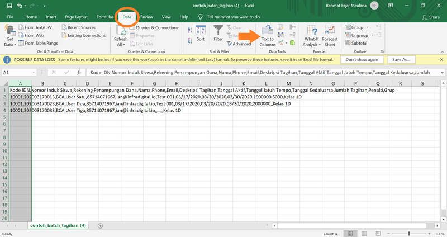447x237 pixels.
Task: Open the File menu
Action: 10,17
